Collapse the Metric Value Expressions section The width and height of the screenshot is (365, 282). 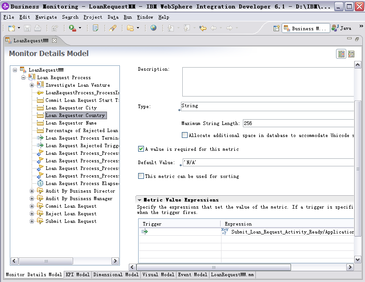(x=139, y=200)
